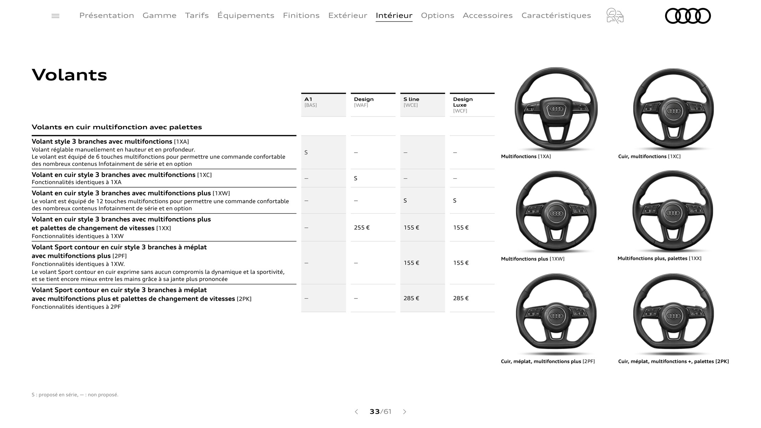Click the 1XX 155 € price under S line
761x428 pixels.
tap(411, 228)
